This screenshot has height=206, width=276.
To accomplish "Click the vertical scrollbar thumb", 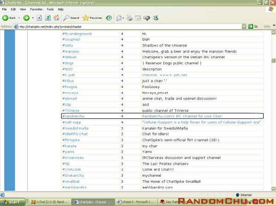I will click(274, 61).
